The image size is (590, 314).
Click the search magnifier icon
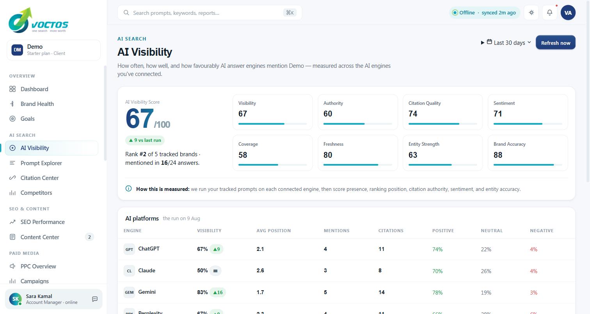(126, 13)
